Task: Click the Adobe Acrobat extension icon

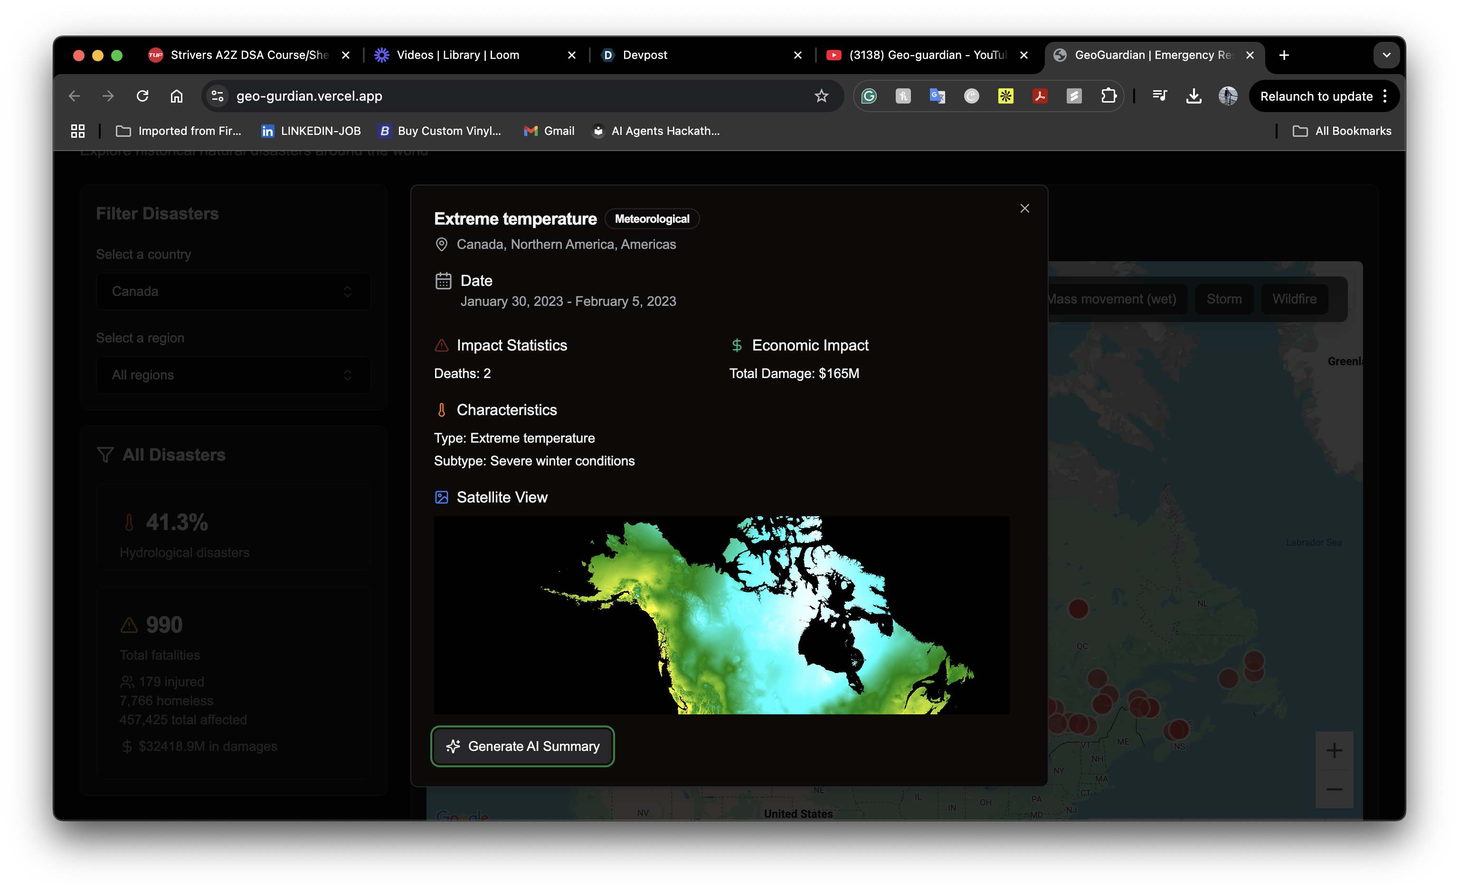Action: point(1040,96)
